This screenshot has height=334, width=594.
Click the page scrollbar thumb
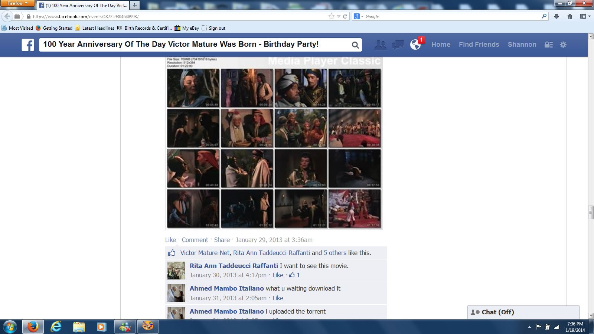pyautogui.click(x=591, y=213)
